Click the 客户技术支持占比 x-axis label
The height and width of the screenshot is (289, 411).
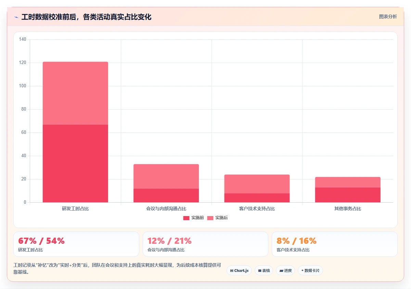(257, 209)
